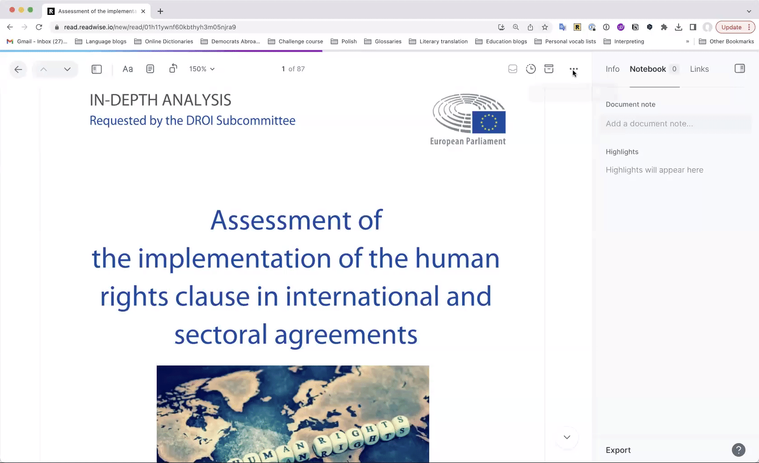Open the Notion web clipper extension
Screen dimensions: 759x463
(635, 27)
